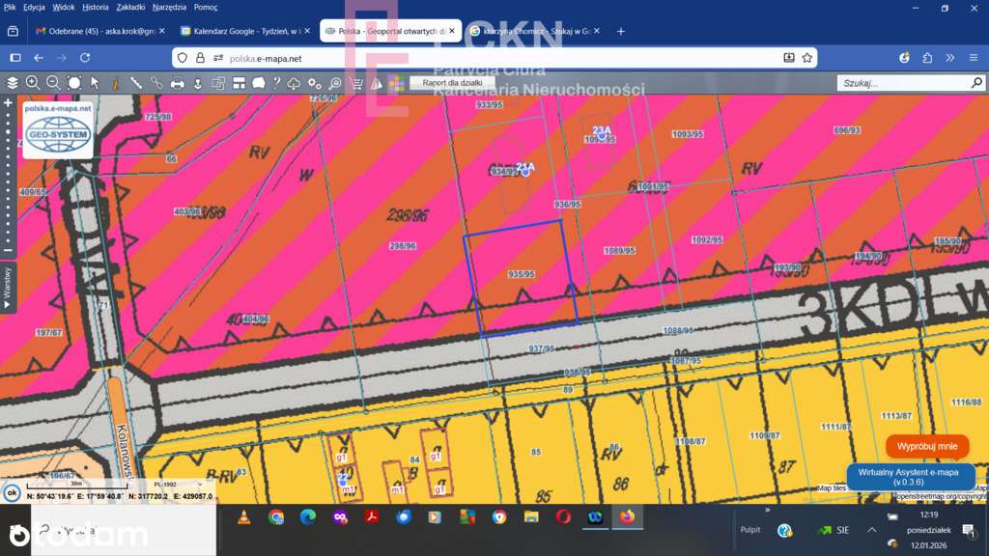Open the Pomoc menu
The width and height of the screenshot is (989, 556).
pyautogui.click(x=206, y=7)
